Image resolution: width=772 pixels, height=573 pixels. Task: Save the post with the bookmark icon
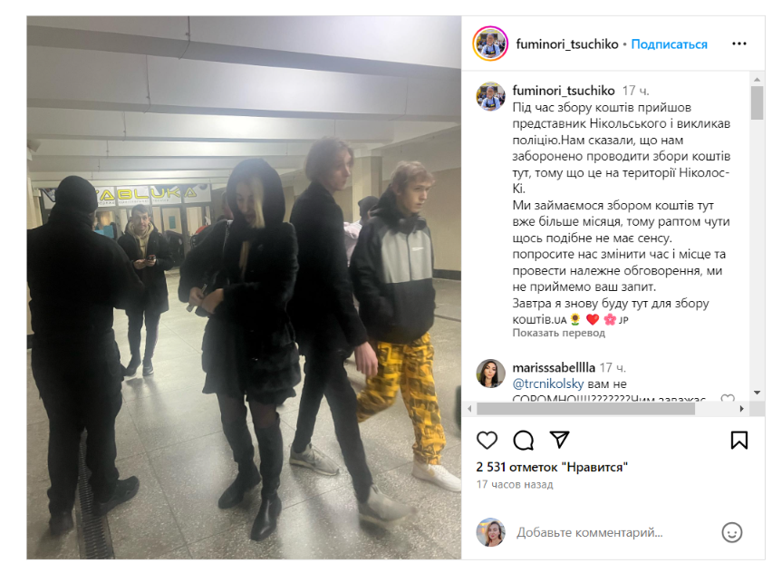pyautogui.click(x=739, y=440)
